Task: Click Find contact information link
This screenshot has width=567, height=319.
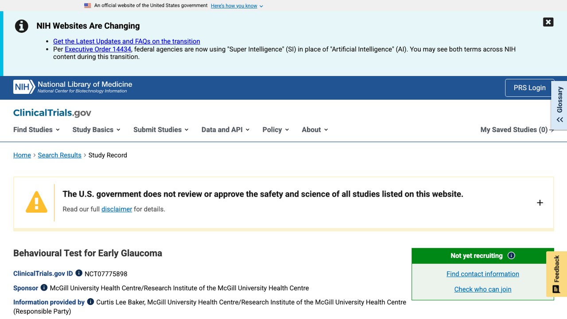Action: (x=483, y=274)
